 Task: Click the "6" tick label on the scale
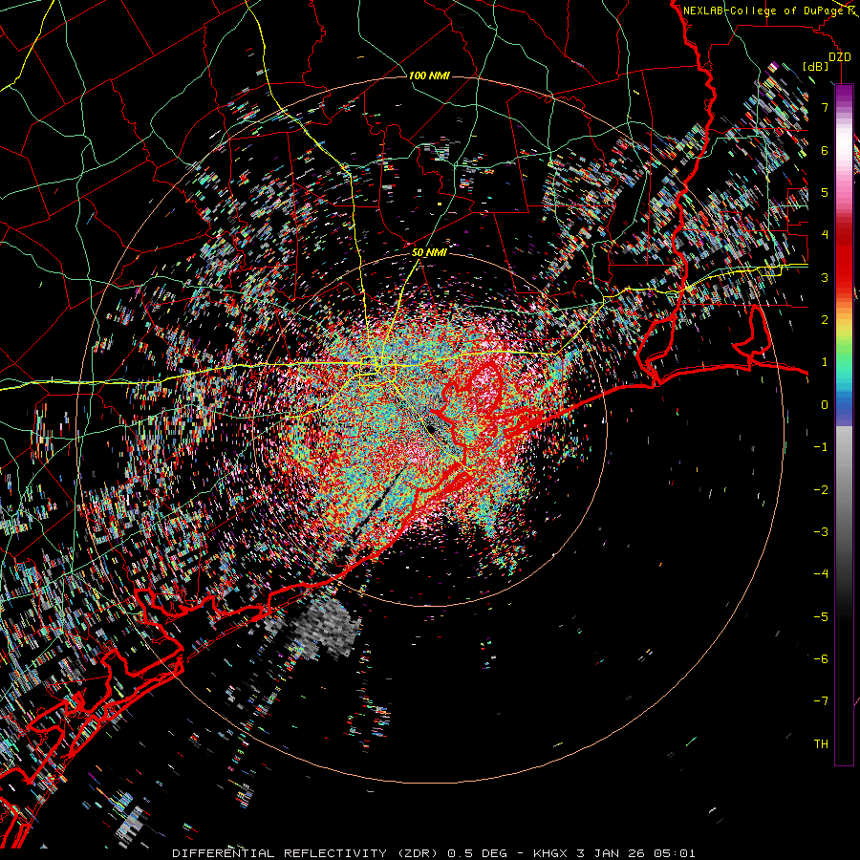825,150
